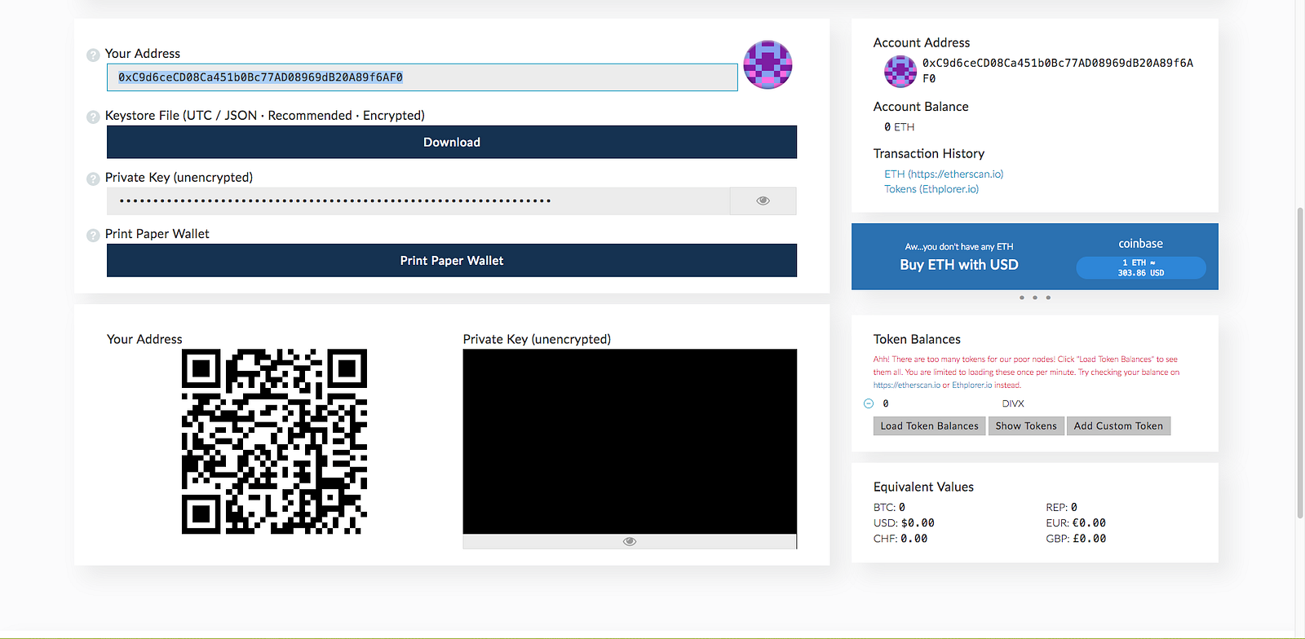1305x639 pixels.
Task: Remove the DIVX token with the minus icon
Action: (x=869, y=403)
